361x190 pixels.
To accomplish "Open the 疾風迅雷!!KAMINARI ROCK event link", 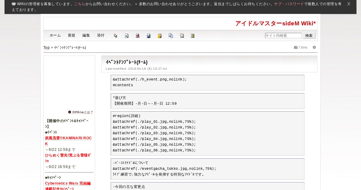I will click(68, 141).
